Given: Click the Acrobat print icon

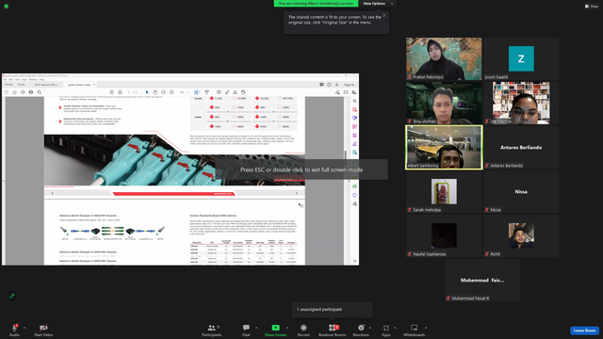Looking at the screenshot, I should [31, 92].
